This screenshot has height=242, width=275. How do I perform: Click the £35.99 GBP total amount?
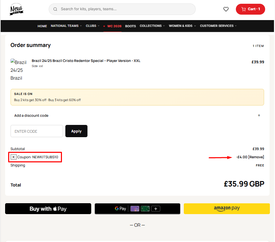click(x=244, y=184)
